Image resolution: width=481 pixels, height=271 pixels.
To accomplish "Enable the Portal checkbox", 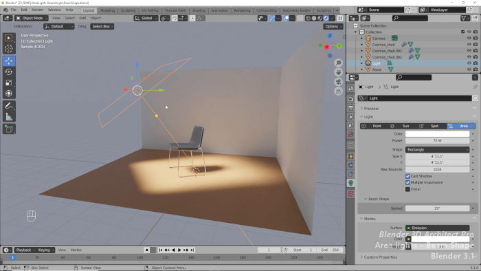I will click(x=407, y=189).
